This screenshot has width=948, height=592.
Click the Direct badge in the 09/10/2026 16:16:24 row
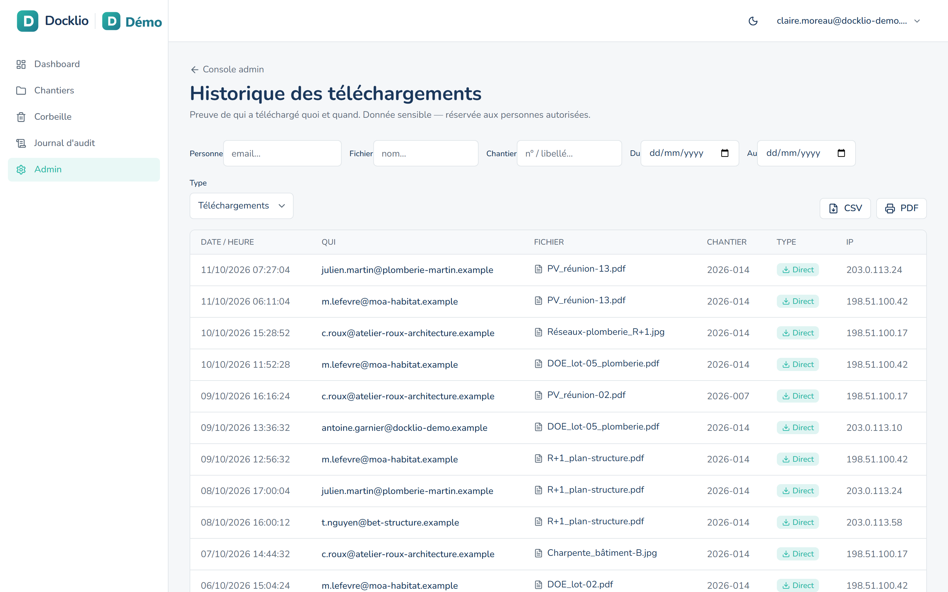[x=798, y=396]
